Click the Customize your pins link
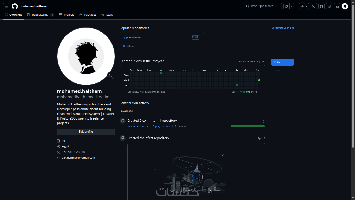 pos(283,28)
